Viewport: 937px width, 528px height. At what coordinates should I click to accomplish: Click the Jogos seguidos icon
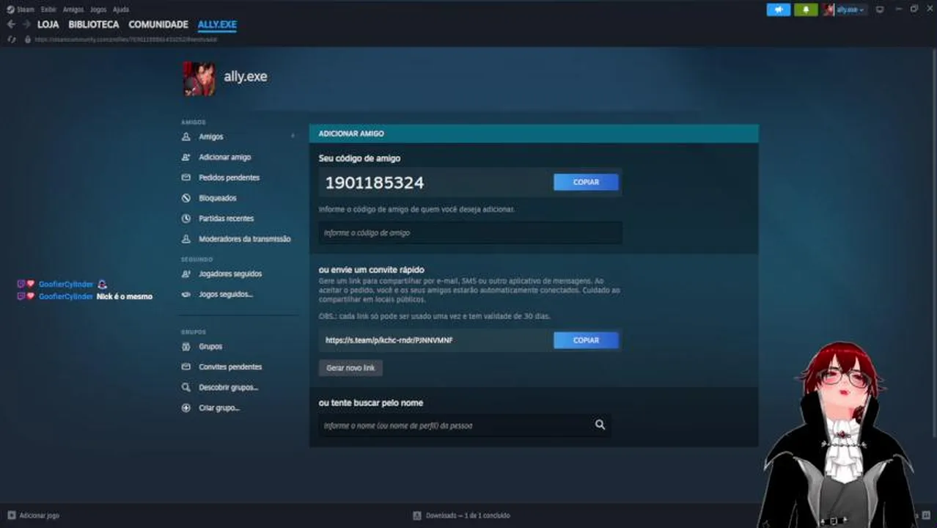185,295
